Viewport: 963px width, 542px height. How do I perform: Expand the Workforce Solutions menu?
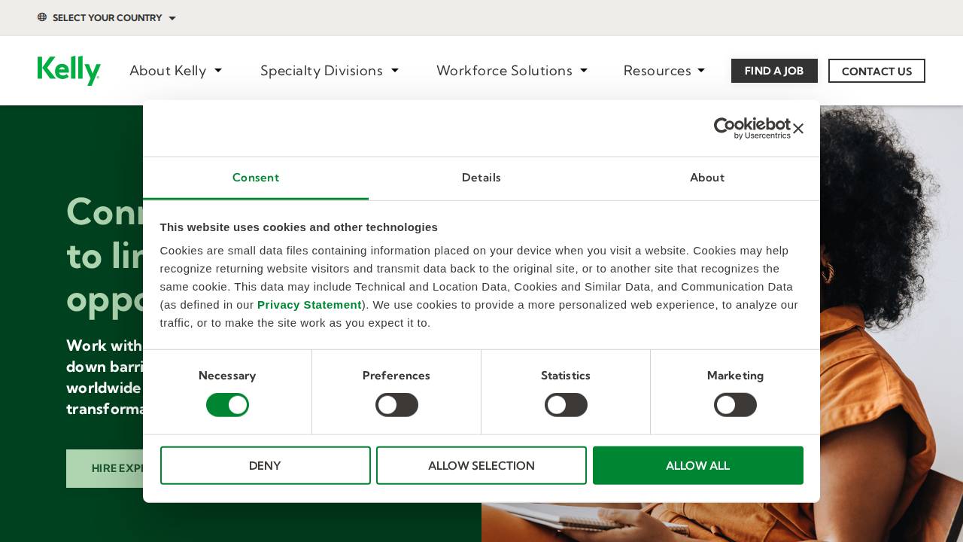pyautogui.click(x=512, y=71)
